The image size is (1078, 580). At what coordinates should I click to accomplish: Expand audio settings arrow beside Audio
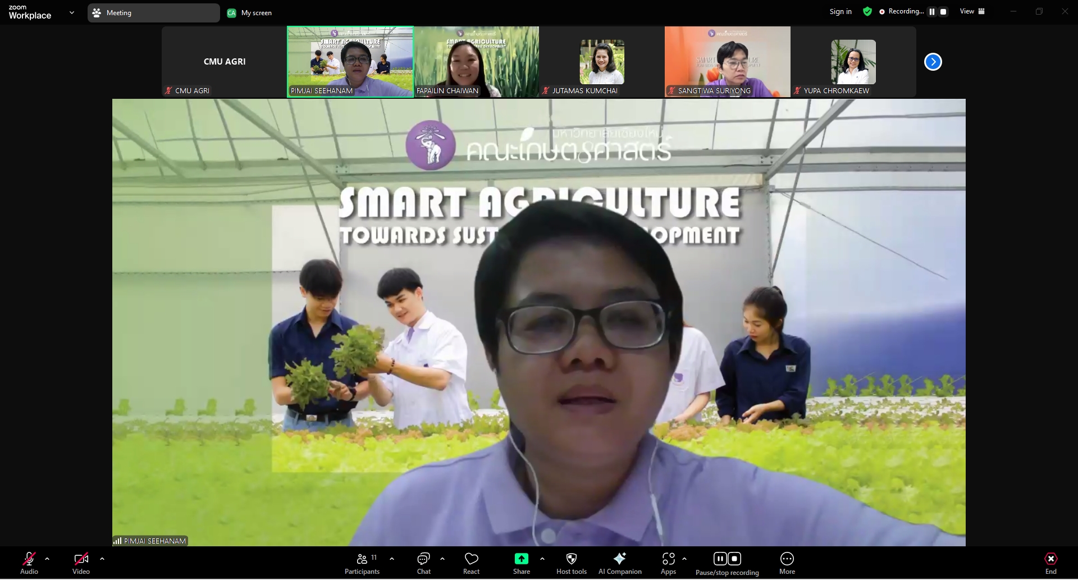click(x=47, y=559)
